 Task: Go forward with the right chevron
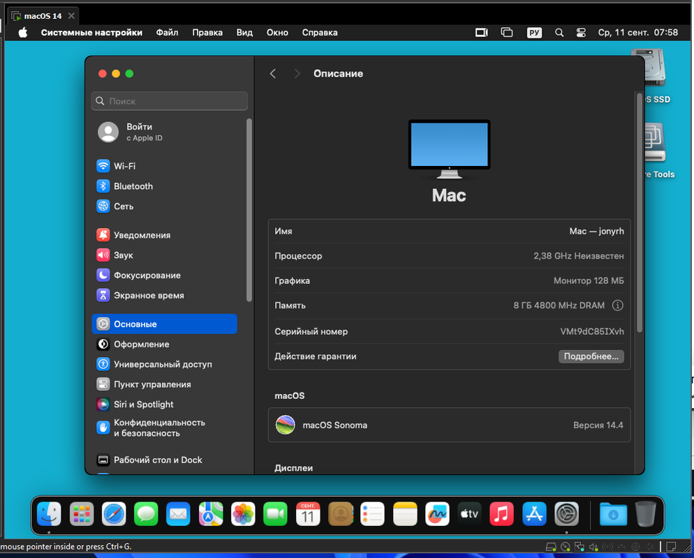click(x=297, y=74)
